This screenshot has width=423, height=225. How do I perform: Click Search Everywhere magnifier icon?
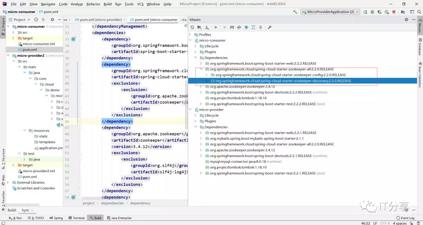419,12
